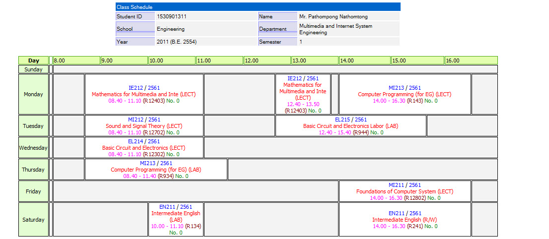Click the Class Schedule header title

tap(135, 7)
